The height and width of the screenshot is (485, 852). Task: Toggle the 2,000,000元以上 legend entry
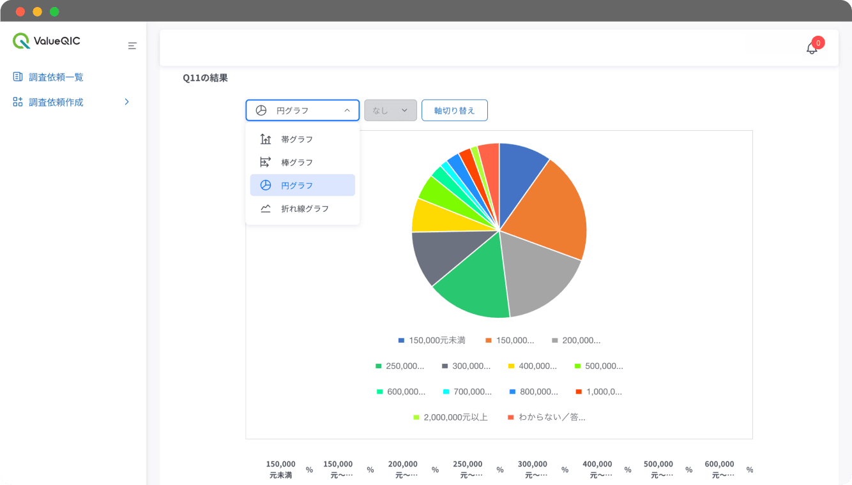450,417
